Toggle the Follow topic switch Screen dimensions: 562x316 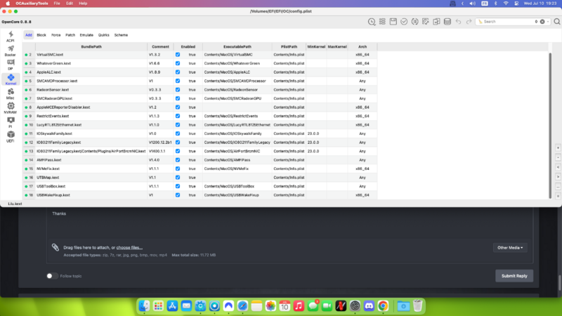tap(52, 276)
